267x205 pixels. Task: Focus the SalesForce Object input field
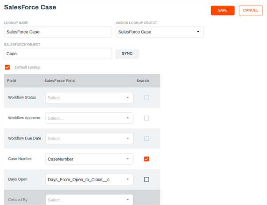pyautogui.click(x=58, y=53)
